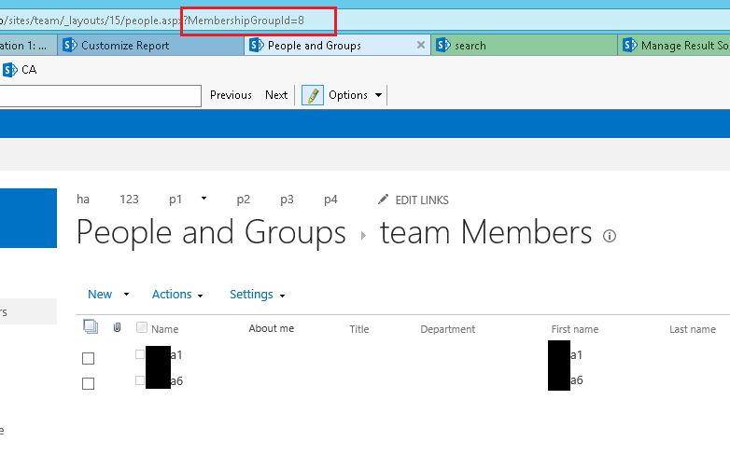Toggle the small presence box beside a6

[x=140, y=380]
